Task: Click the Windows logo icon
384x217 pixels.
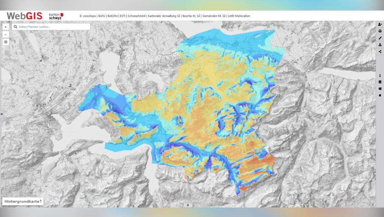Action: [x=380, y=88]
